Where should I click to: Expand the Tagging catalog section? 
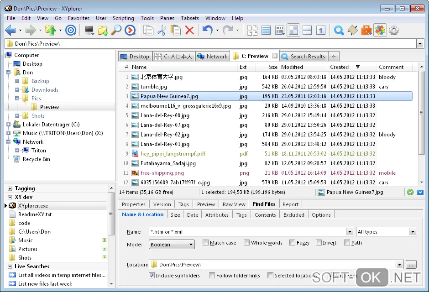click(x=10, y=188)
